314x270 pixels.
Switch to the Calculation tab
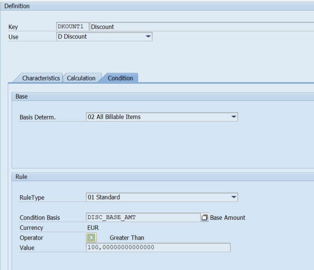tap(81, 78)
